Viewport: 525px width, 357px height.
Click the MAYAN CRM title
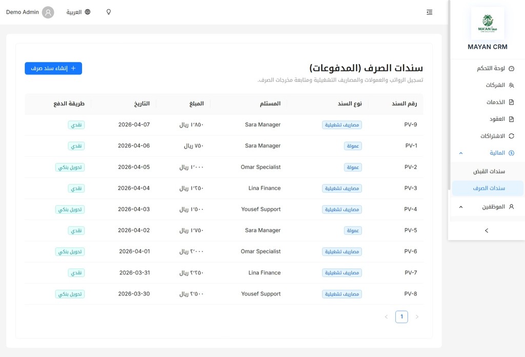(x=488, y=47)
